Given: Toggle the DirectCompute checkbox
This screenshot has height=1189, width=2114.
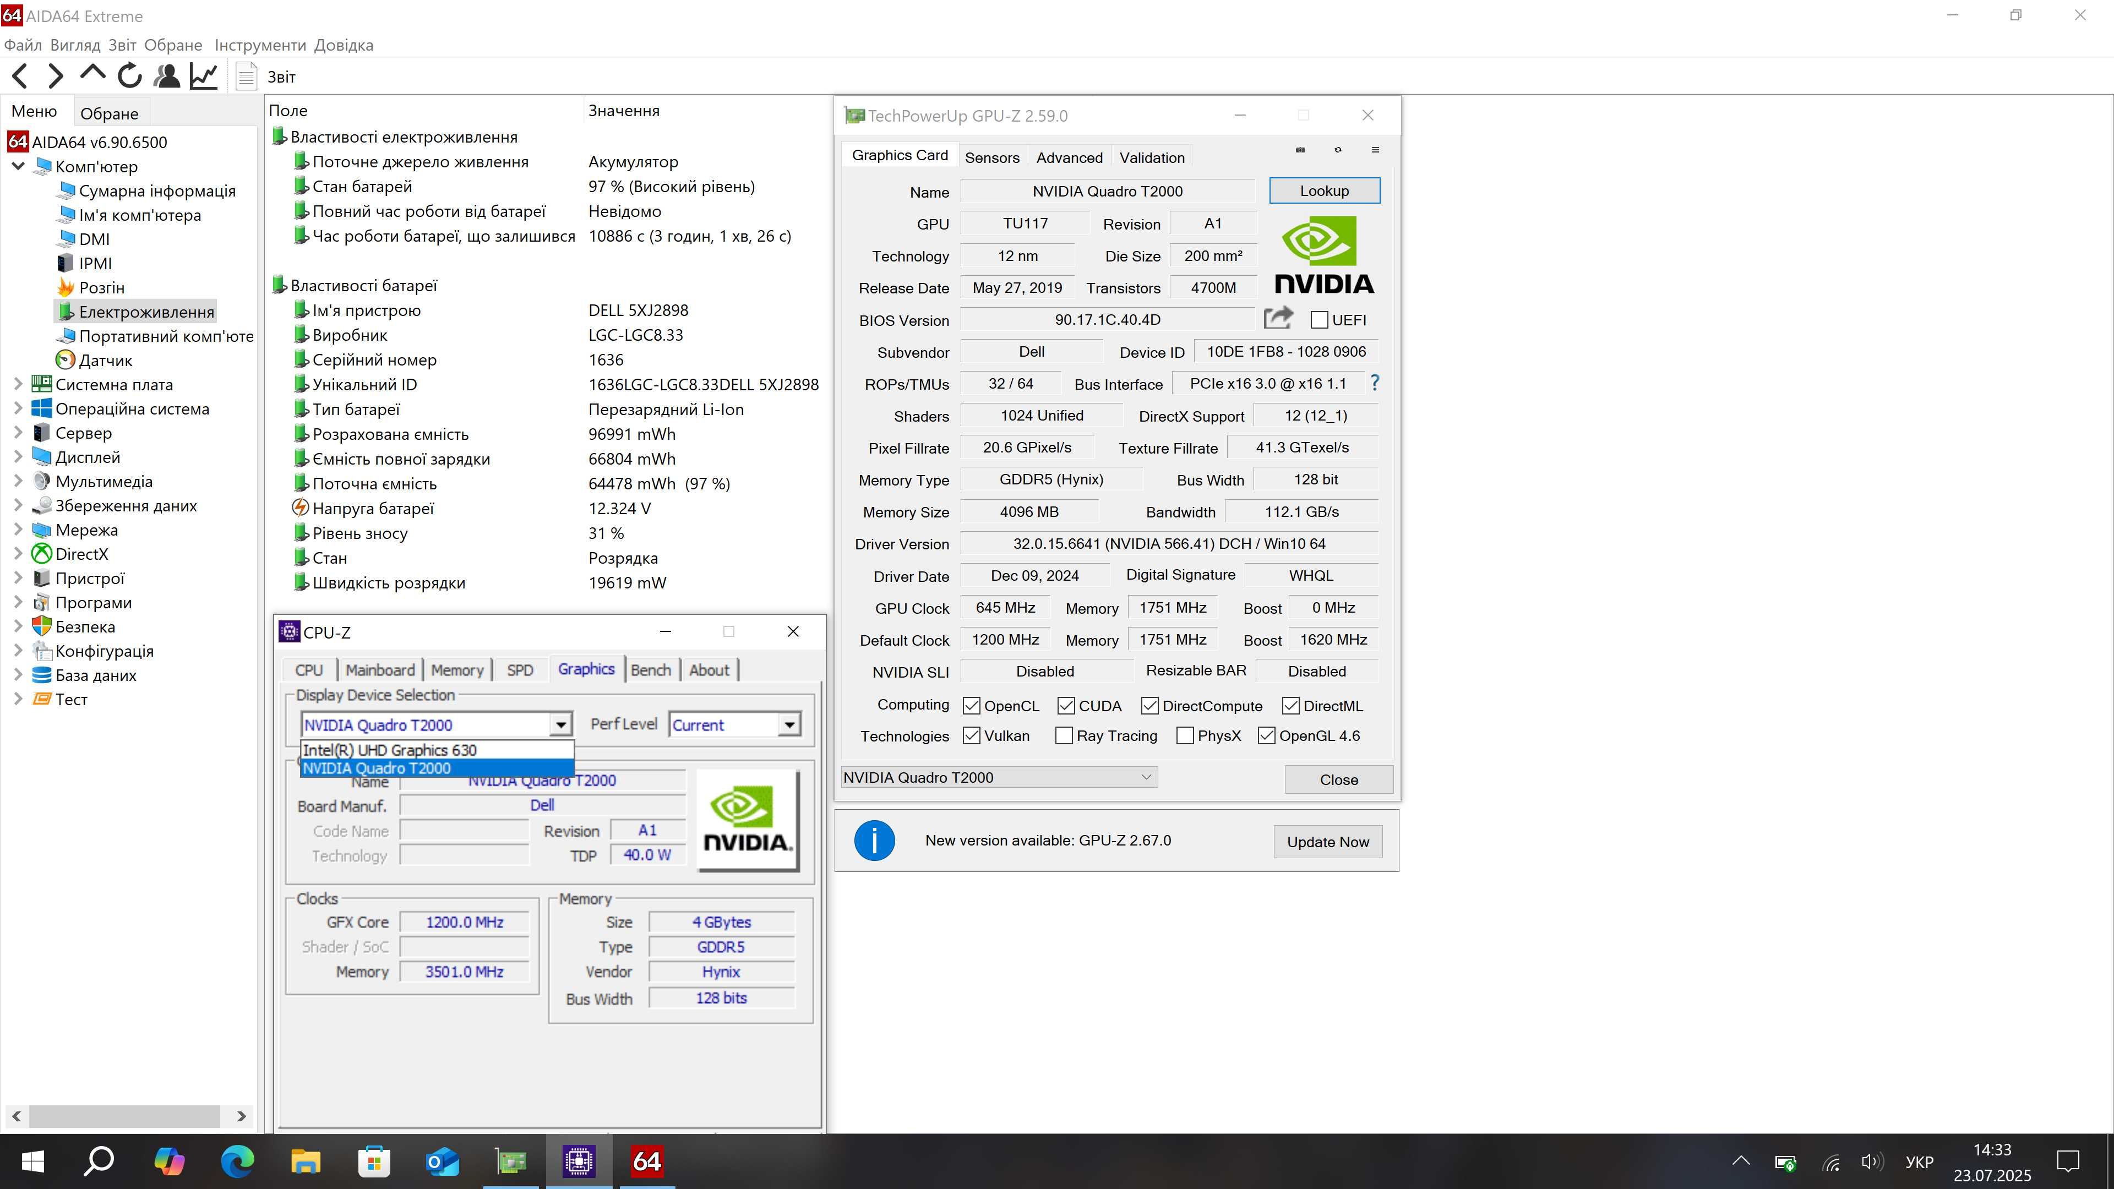Looking at the screenshot, I should click(1149, 706).
